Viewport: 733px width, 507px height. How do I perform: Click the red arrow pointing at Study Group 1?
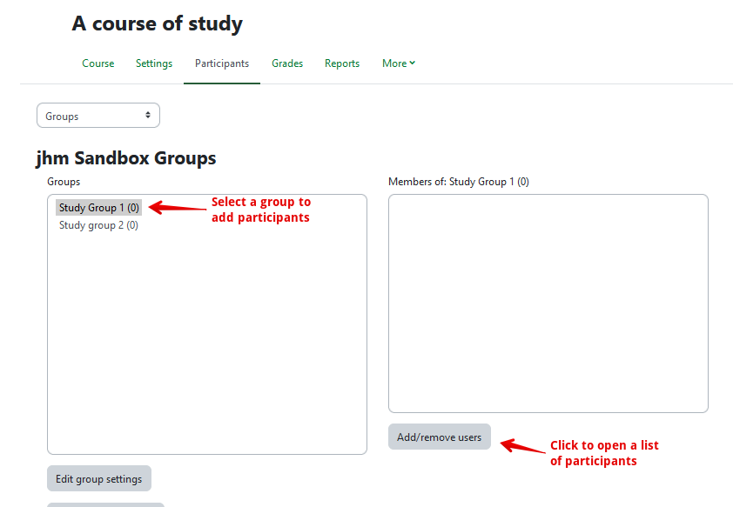point(177,208)
